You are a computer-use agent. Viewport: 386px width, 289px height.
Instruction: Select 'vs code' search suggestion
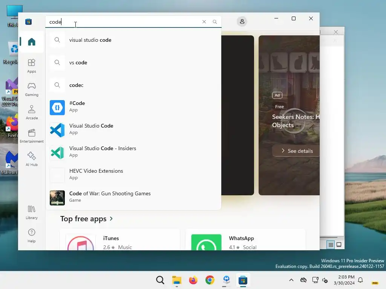pos(133,62)
